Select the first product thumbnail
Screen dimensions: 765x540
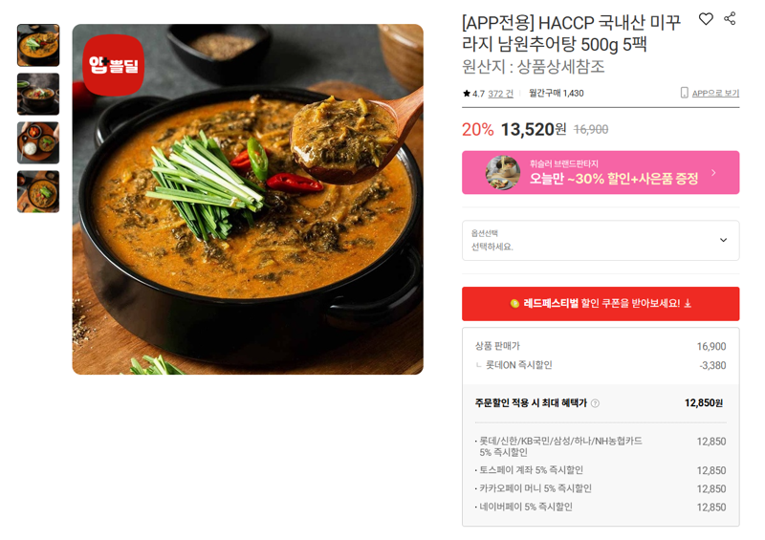38,45
